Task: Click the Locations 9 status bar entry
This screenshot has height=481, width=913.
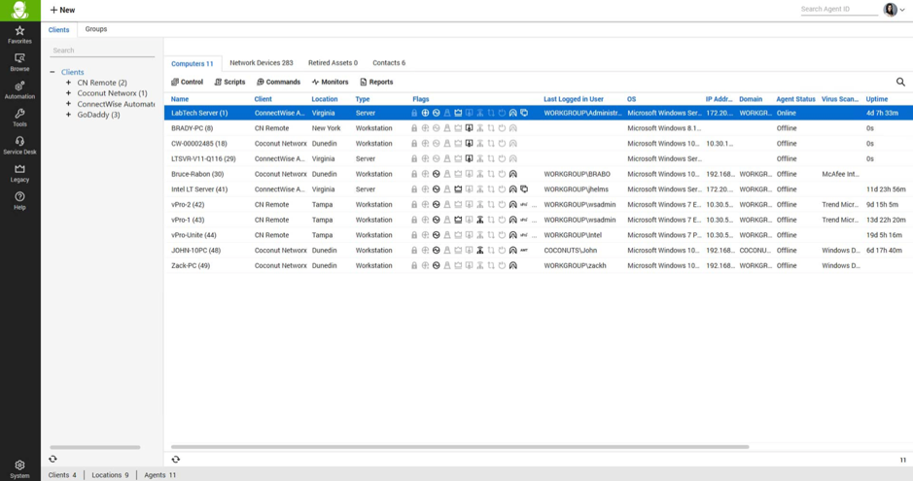Action: pos(110,474)
